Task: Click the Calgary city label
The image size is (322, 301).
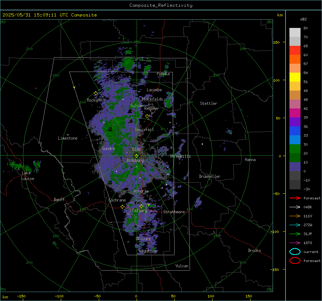Action: [x=140, y=210]
